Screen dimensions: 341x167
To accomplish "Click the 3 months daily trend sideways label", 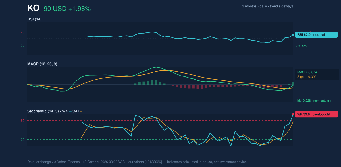I will click(267, 6).
